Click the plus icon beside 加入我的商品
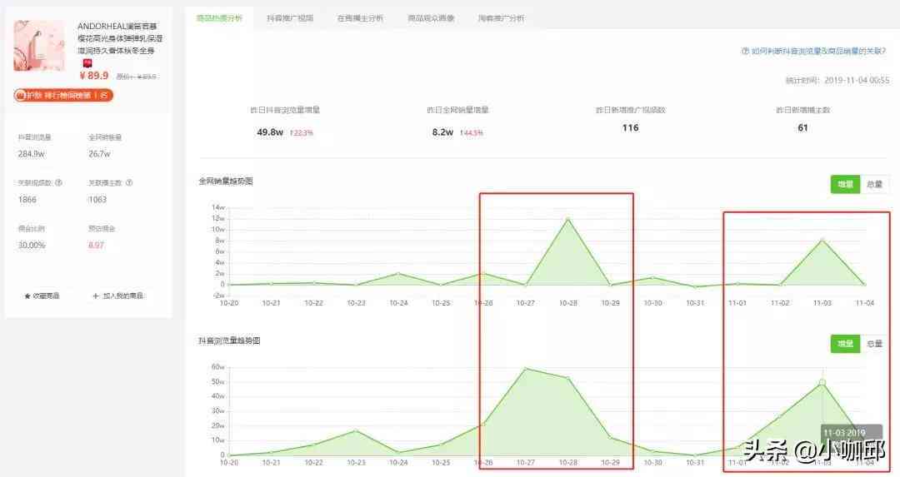The image size is (900, 477). [96, 296]
